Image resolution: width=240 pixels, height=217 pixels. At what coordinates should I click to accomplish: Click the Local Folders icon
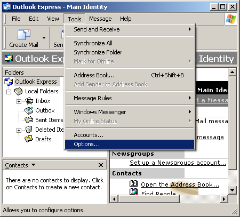click(19, 91)
